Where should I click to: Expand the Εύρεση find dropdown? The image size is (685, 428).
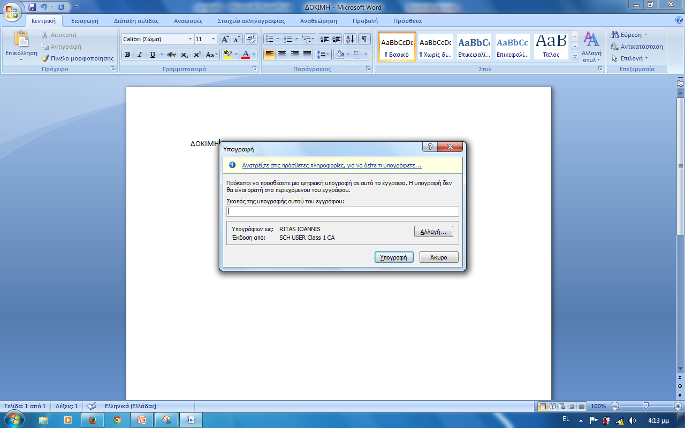645,35
